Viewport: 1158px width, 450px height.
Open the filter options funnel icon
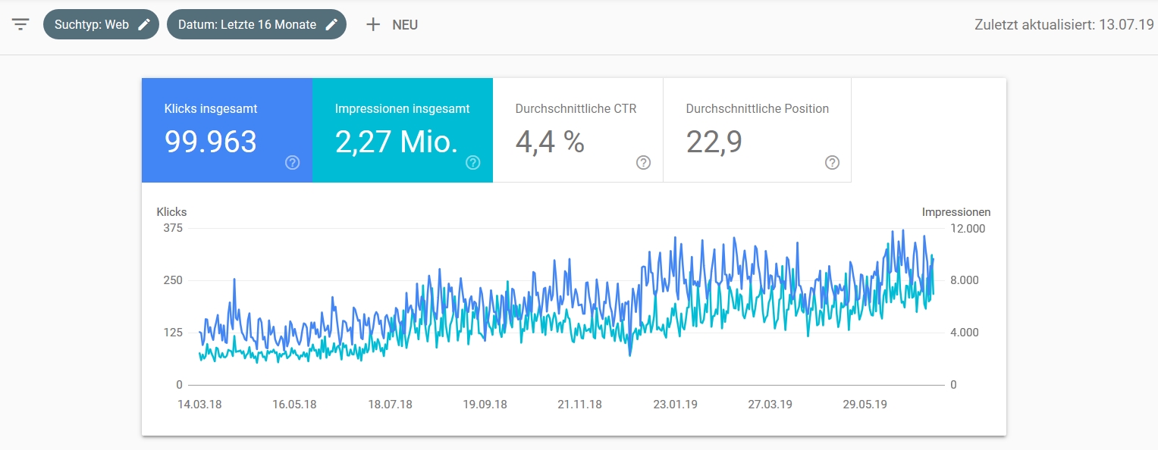click(x=20, y=23)
